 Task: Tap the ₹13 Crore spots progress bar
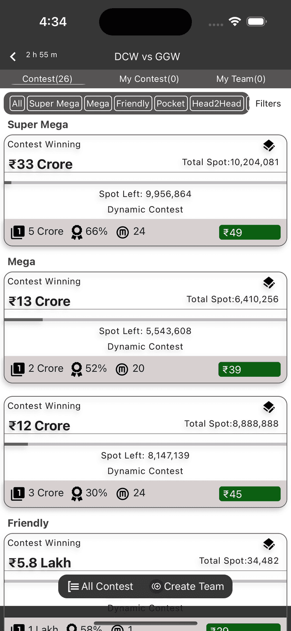pos(145,320)
